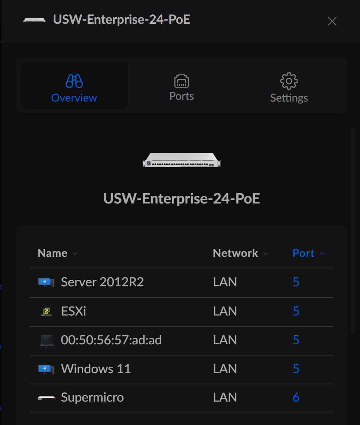Open the Windows 11 client name

click(x=95, y=369)
